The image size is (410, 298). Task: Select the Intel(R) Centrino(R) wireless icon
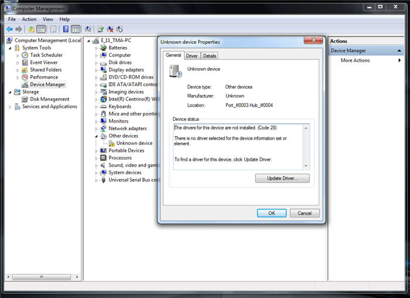[104, 99]
